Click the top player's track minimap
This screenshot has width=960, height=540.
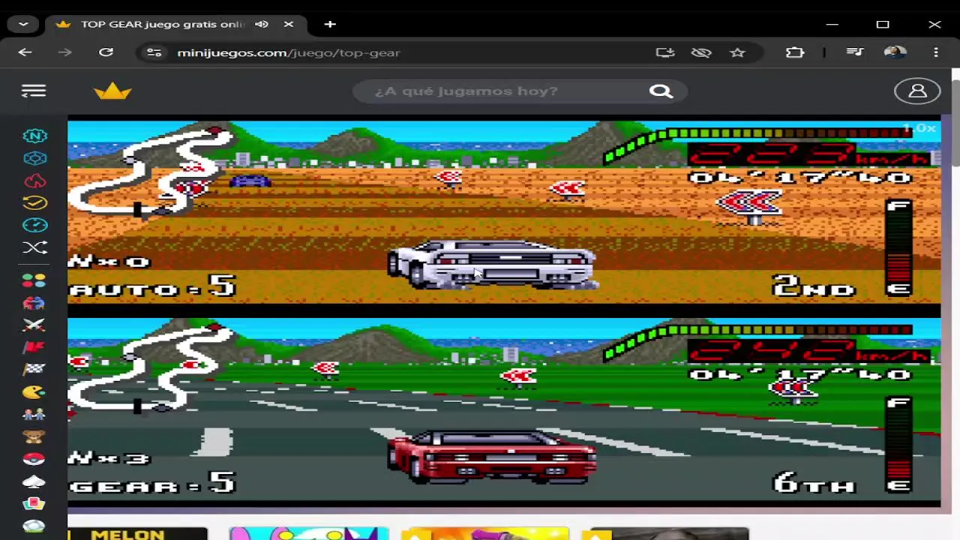pos(150,174)
